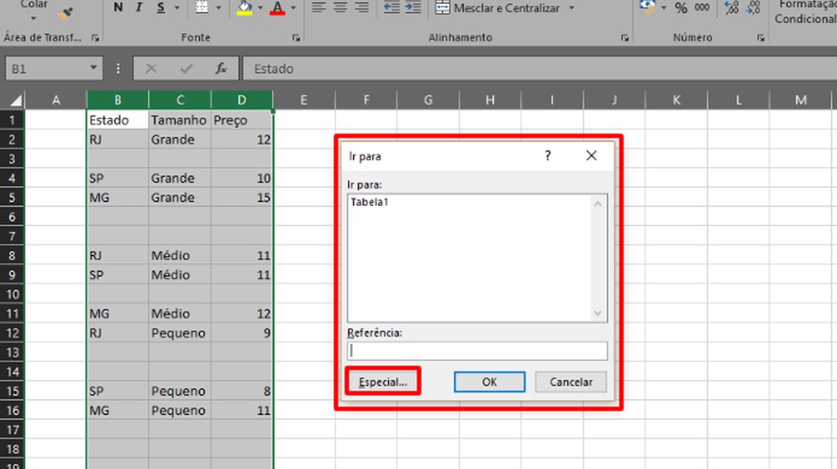Select row 17 header
Screen dimensions: 837x469
click(x=12, y=430)
